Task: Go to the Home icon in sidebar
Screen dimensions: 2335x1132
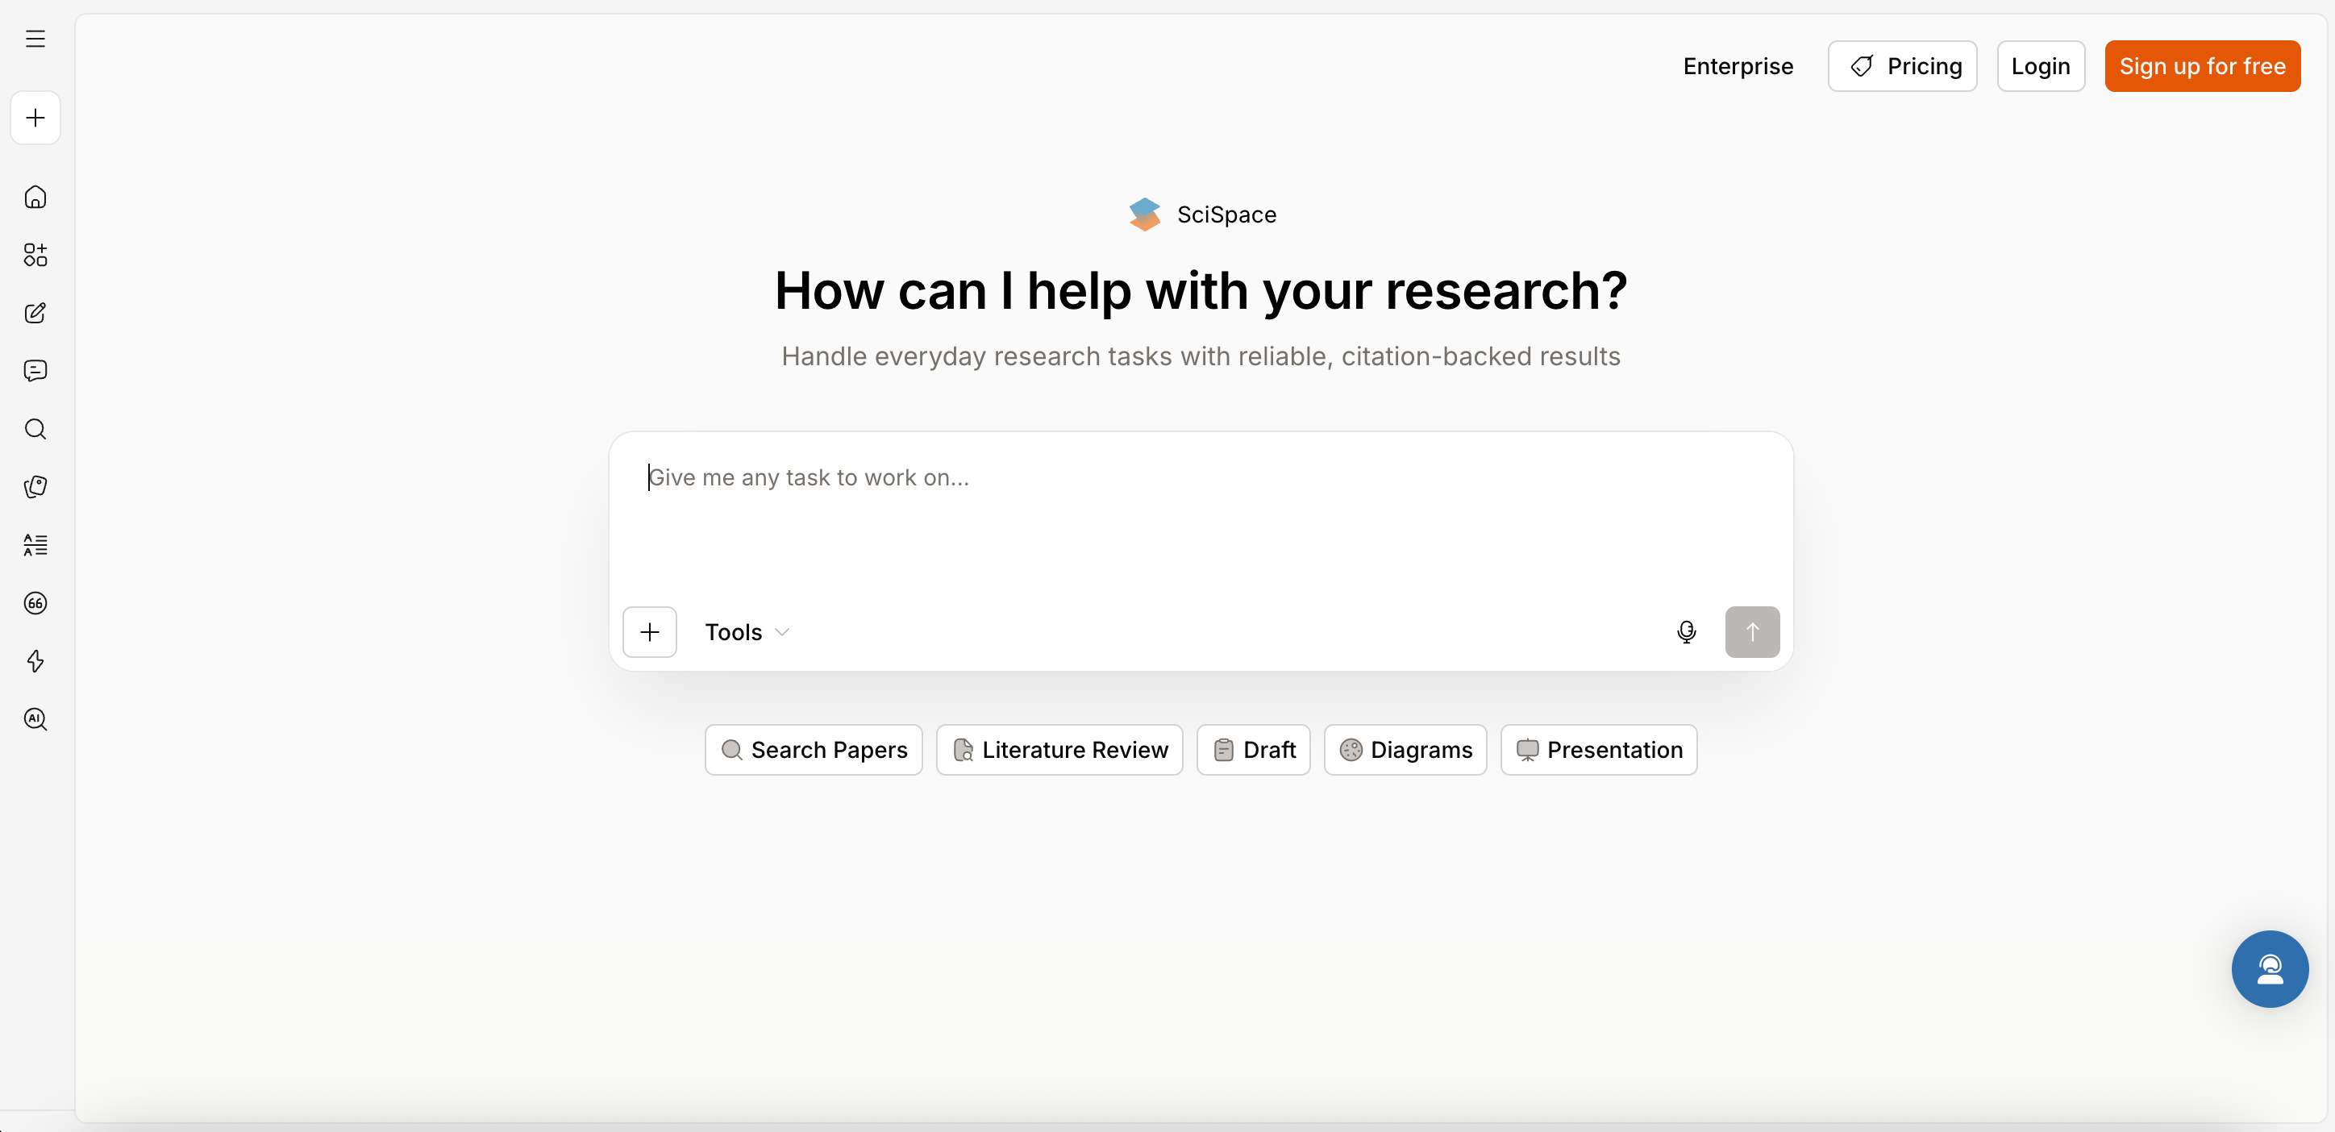Action: pos(35,197)
